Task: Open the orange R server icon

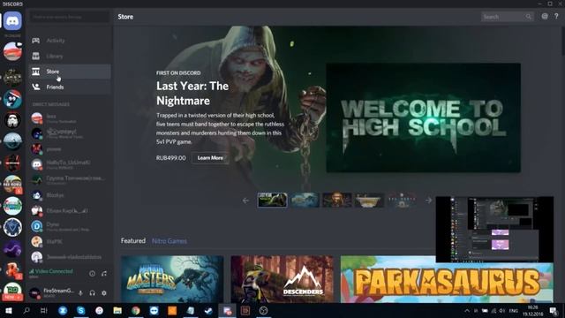Action: point(12,270)
